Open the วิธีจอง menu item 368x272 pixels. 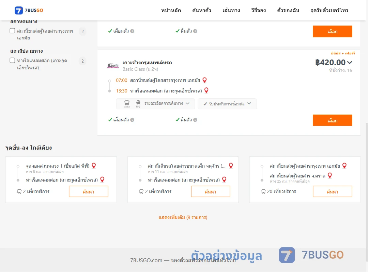[258, 10]
